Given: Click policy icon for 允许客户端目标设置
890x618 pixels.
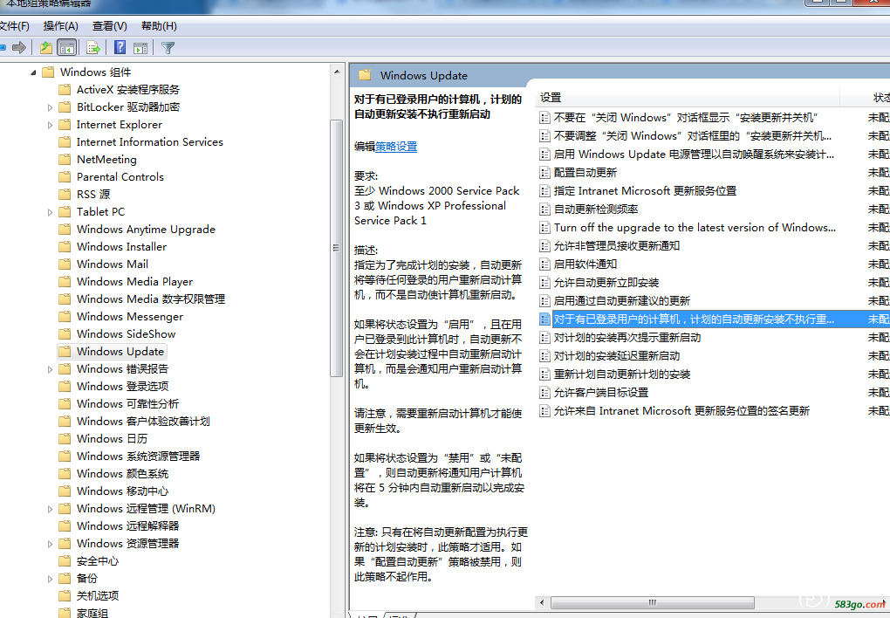Looking at the screenshot, I should (x=544, y=392).
